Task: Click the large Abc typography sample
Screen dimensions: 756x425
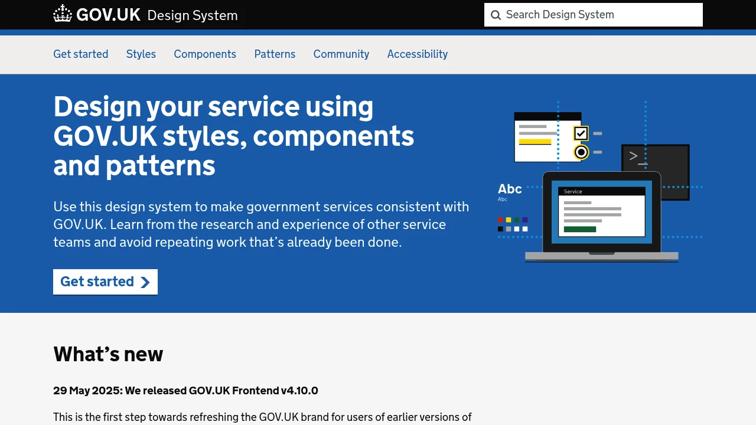Action: click(510, 189)
